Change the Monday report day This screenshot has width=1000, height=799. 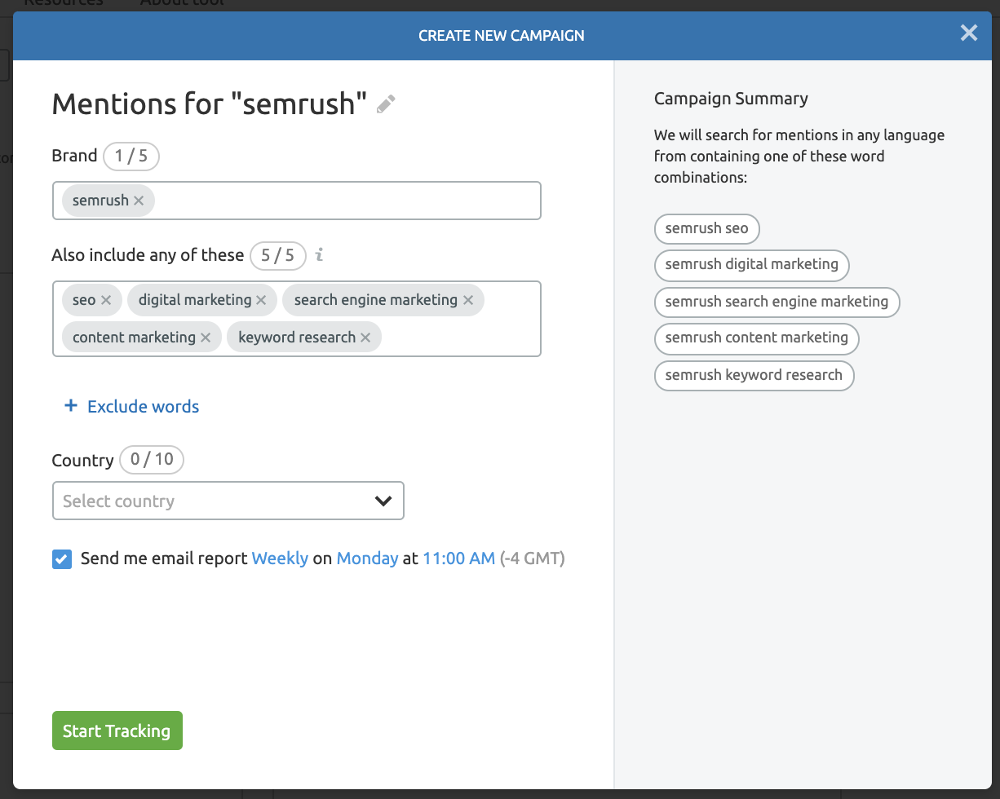click(x=367, y=558)
